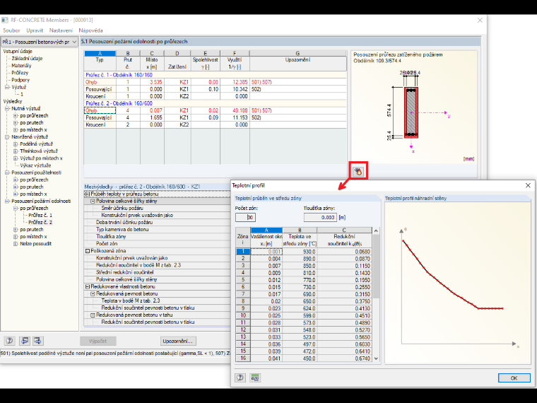
Task: Expand Nelze posoudit tree node
Action: [x=16, y=244]
